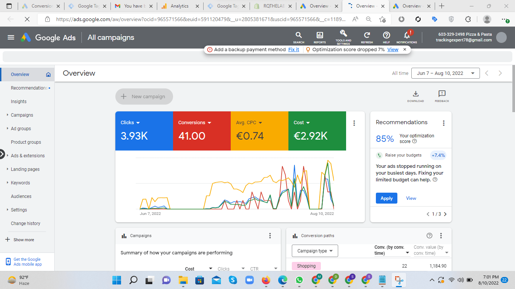Go to previous date range arrow
The width and height of the screenshot is (515, 289).
(x=487, y=73)
